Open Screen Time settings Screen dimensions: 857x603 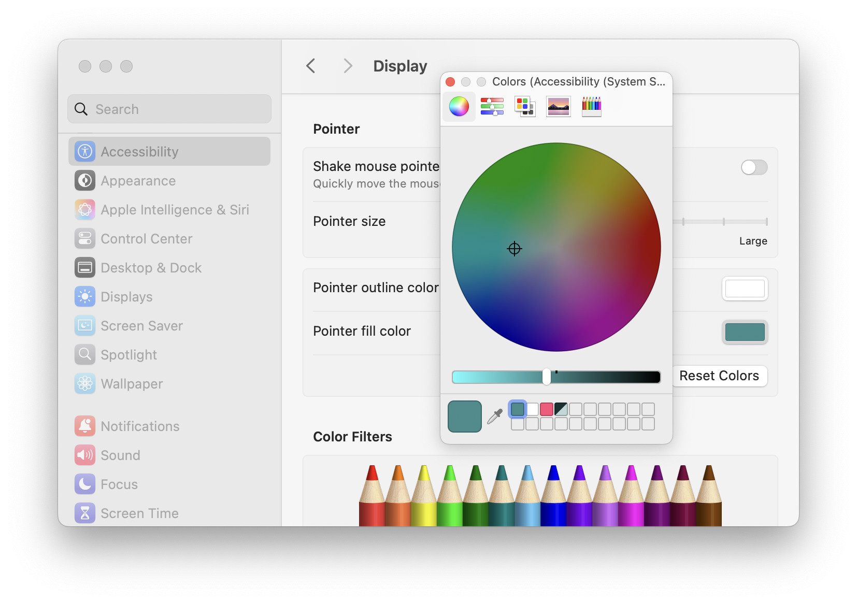tap(169, 513)
